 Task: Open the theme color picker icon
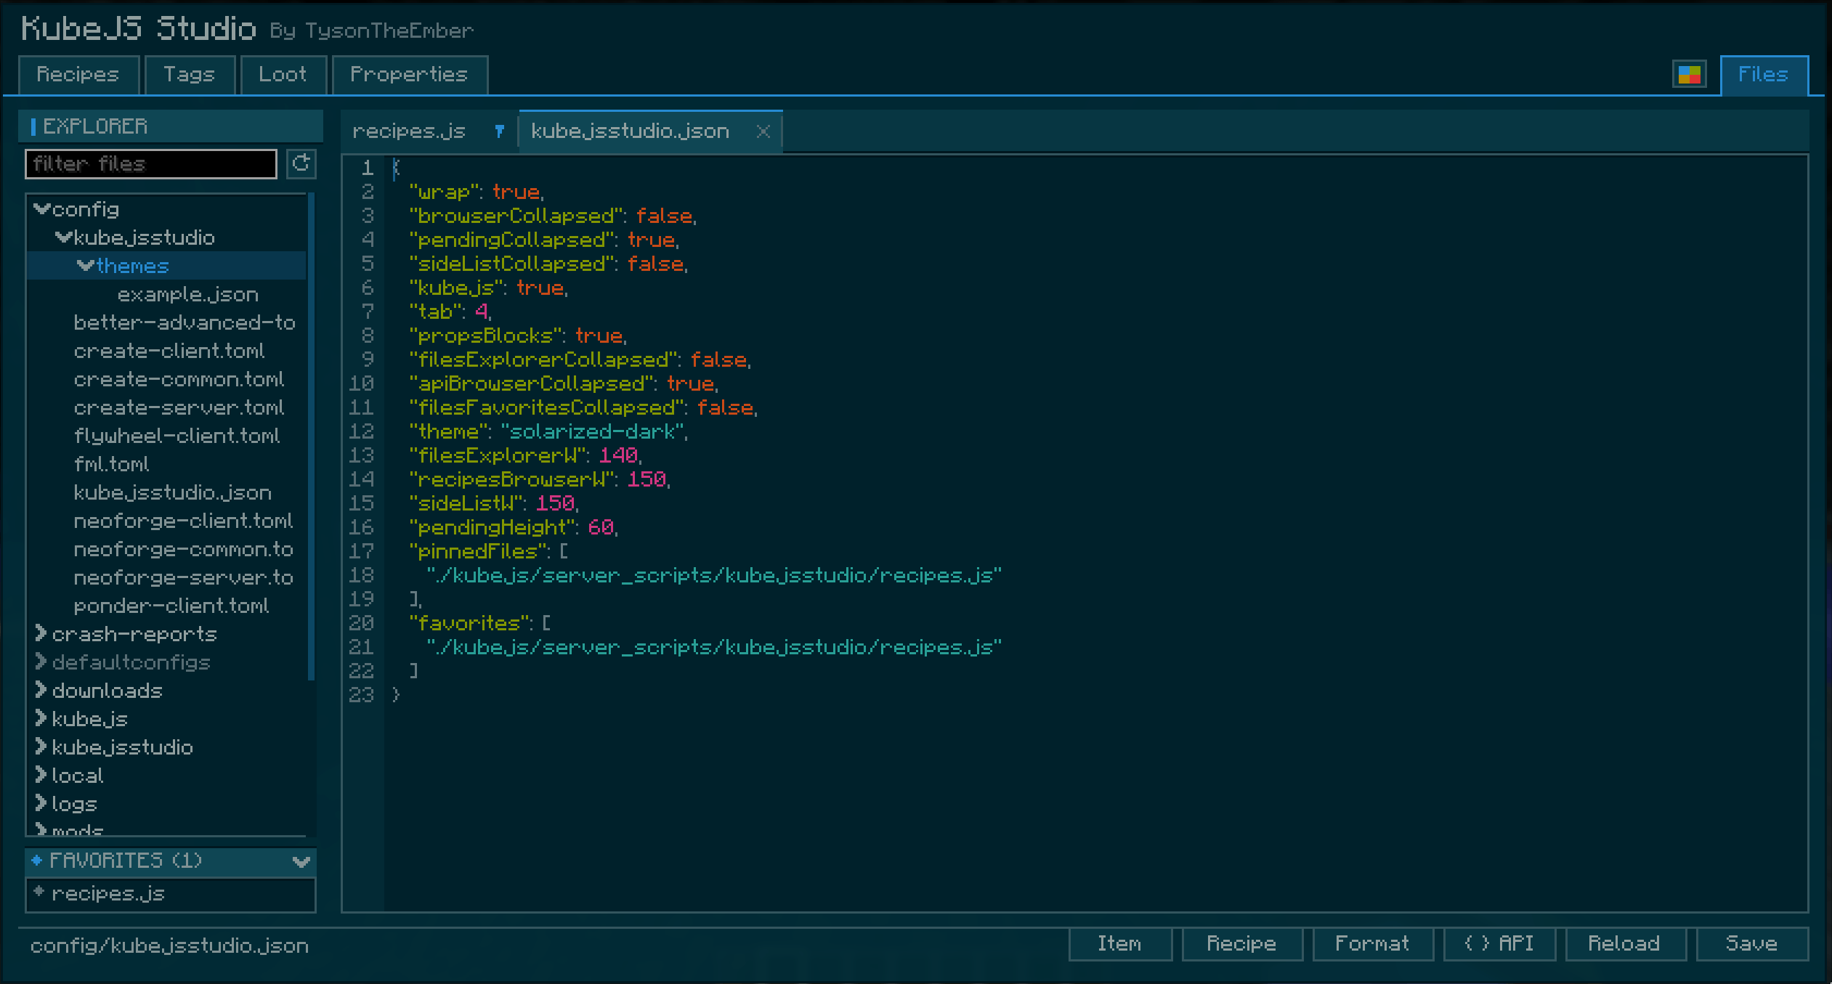1689,74
